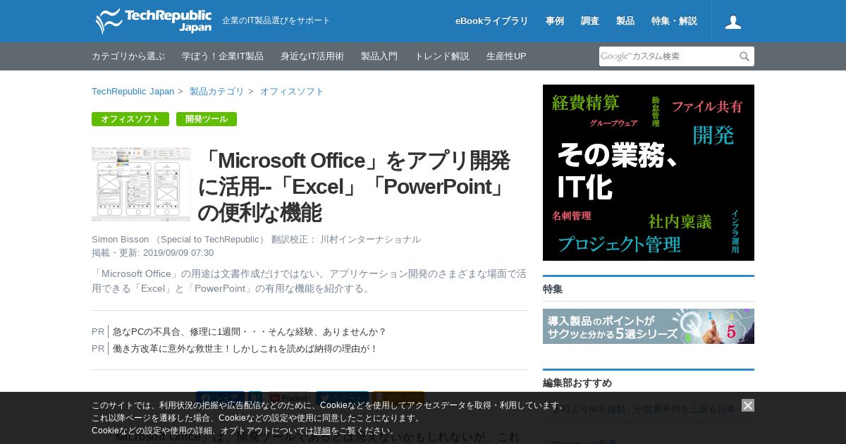Open the その業務、IT化 banner ad
Viewport: 846px width, 444px height.
coord(649,173)
